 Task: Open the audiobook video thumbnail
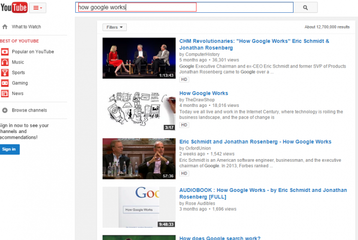[x=139, y=207]
